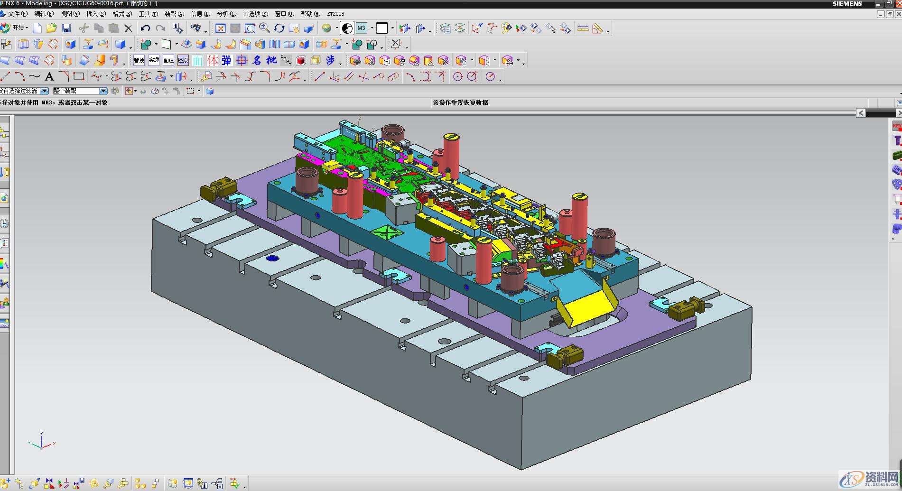Toggle the black-white shading display button
The height and width of the screenshot is (491, 902).
tap(347, 28)
